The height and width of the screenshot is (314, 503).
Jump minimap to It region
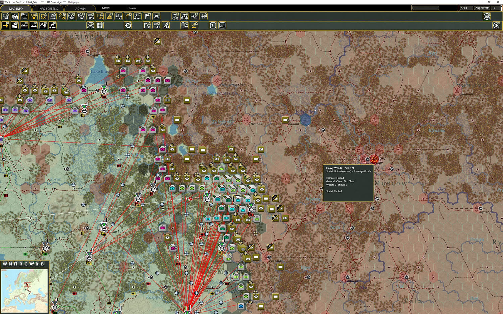[x=37, y=264]
